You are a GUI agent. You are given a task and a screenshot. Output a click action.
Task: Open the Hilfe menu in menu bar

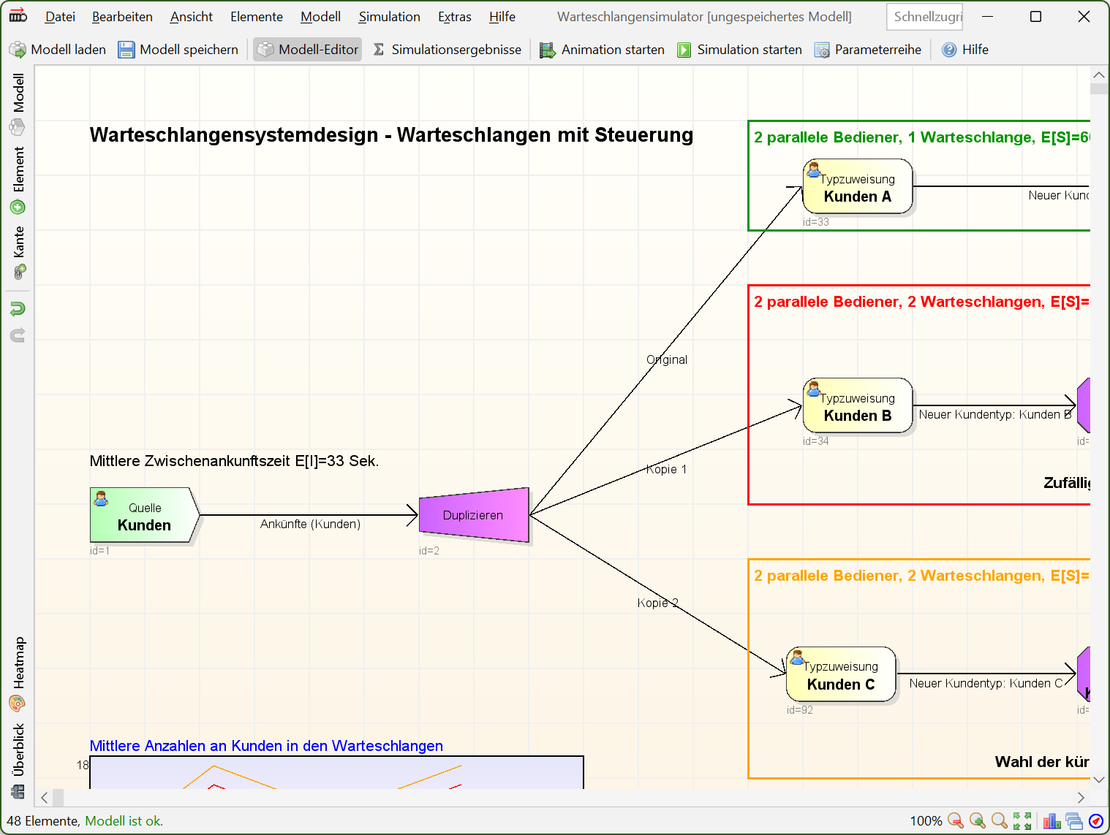point(502,17)
